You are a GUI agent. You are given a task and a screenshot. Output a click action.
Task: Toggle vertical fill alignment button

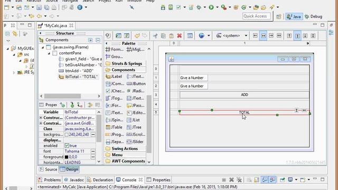click(x=313, y=35)
